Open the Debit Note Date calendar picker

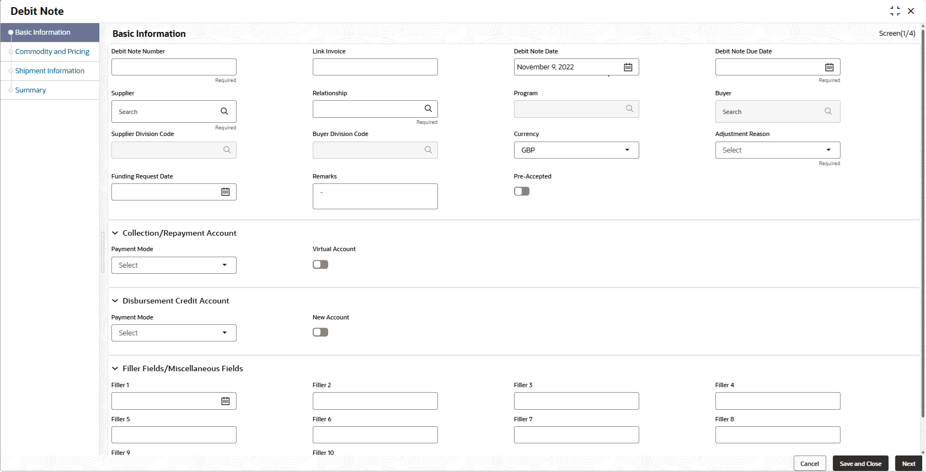(628, 67)
